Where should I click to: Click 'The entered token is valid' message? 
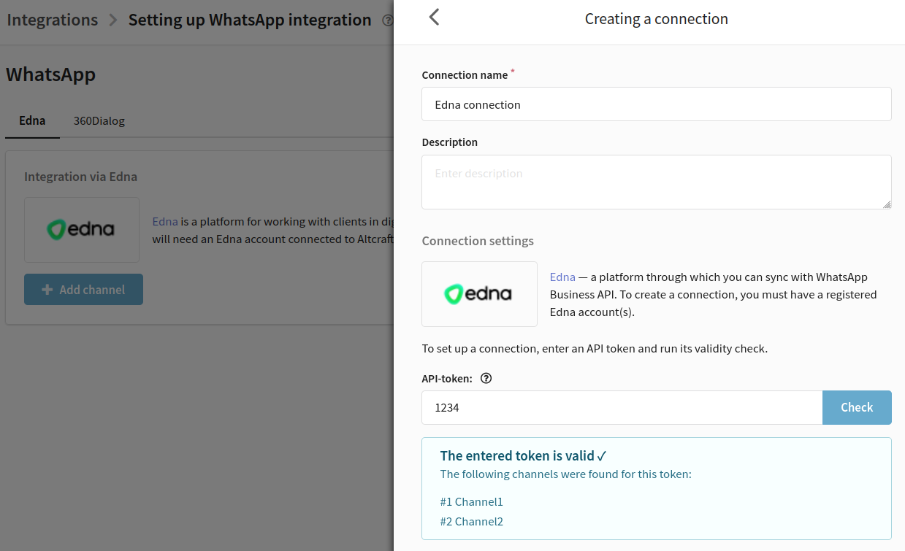click(524, 456)
